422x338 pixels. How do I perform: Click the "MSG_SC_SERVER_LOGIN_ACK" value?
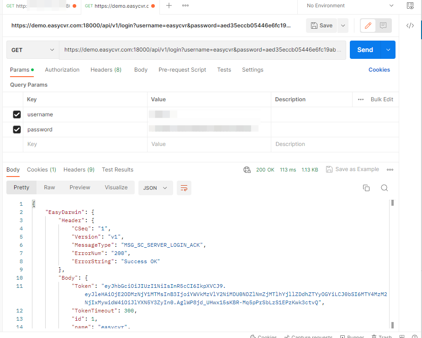162,245
